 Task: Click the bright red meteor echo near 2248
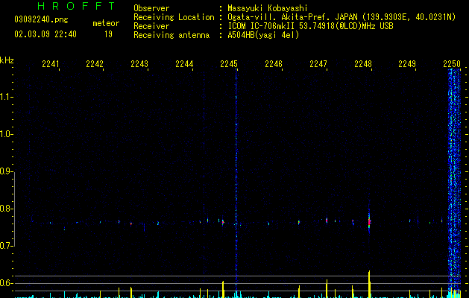click(369, 222)
